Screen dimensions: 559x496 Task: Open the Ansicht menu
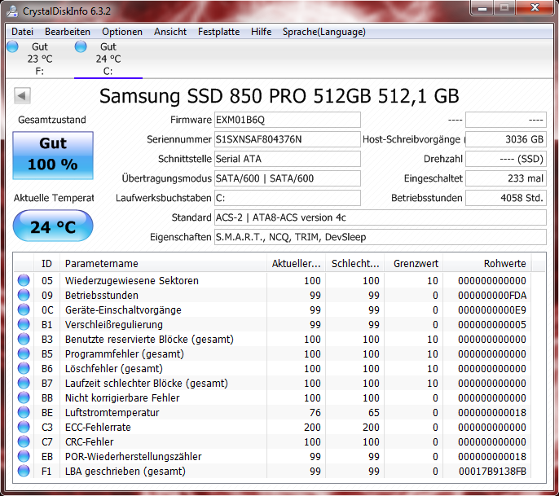170,32
